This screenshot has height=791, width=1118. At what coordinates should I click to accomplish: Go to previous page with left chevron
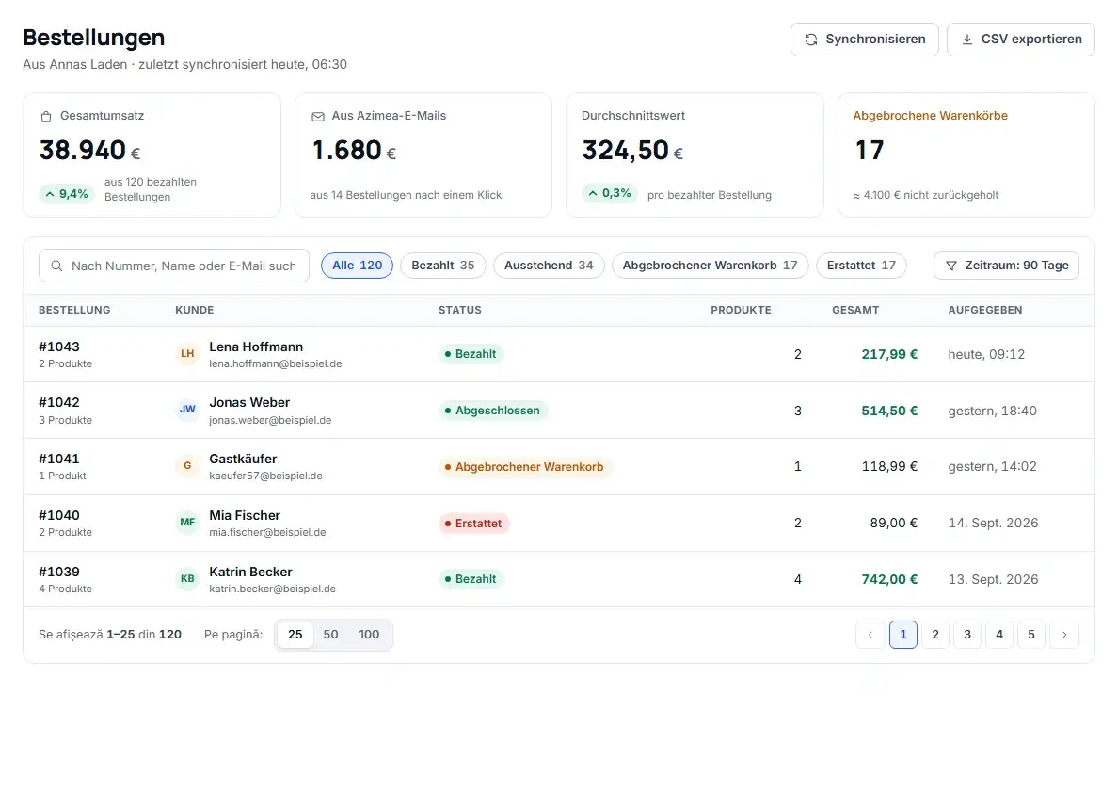[x=870, y=635]
